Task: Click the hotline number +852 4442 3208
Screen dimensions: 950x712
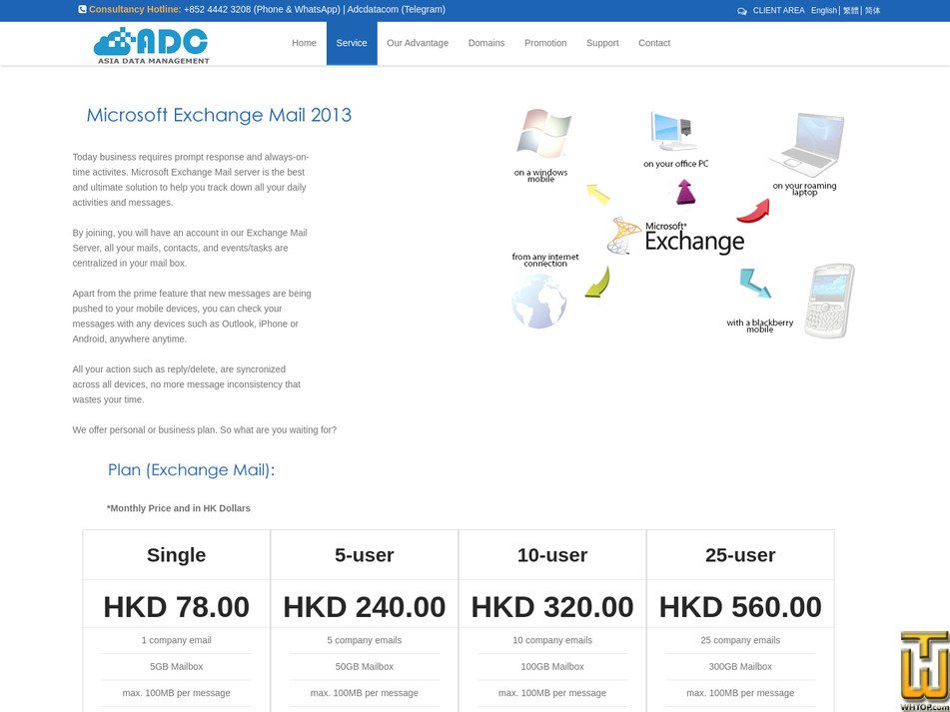Action: tap(217, 10)
